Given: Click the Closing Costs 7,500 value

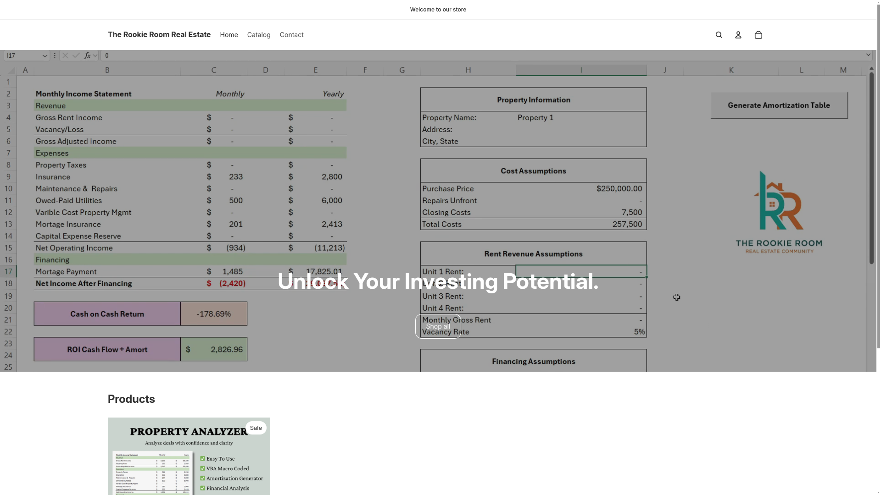Looking at the screenshot, I should point(632,212).
